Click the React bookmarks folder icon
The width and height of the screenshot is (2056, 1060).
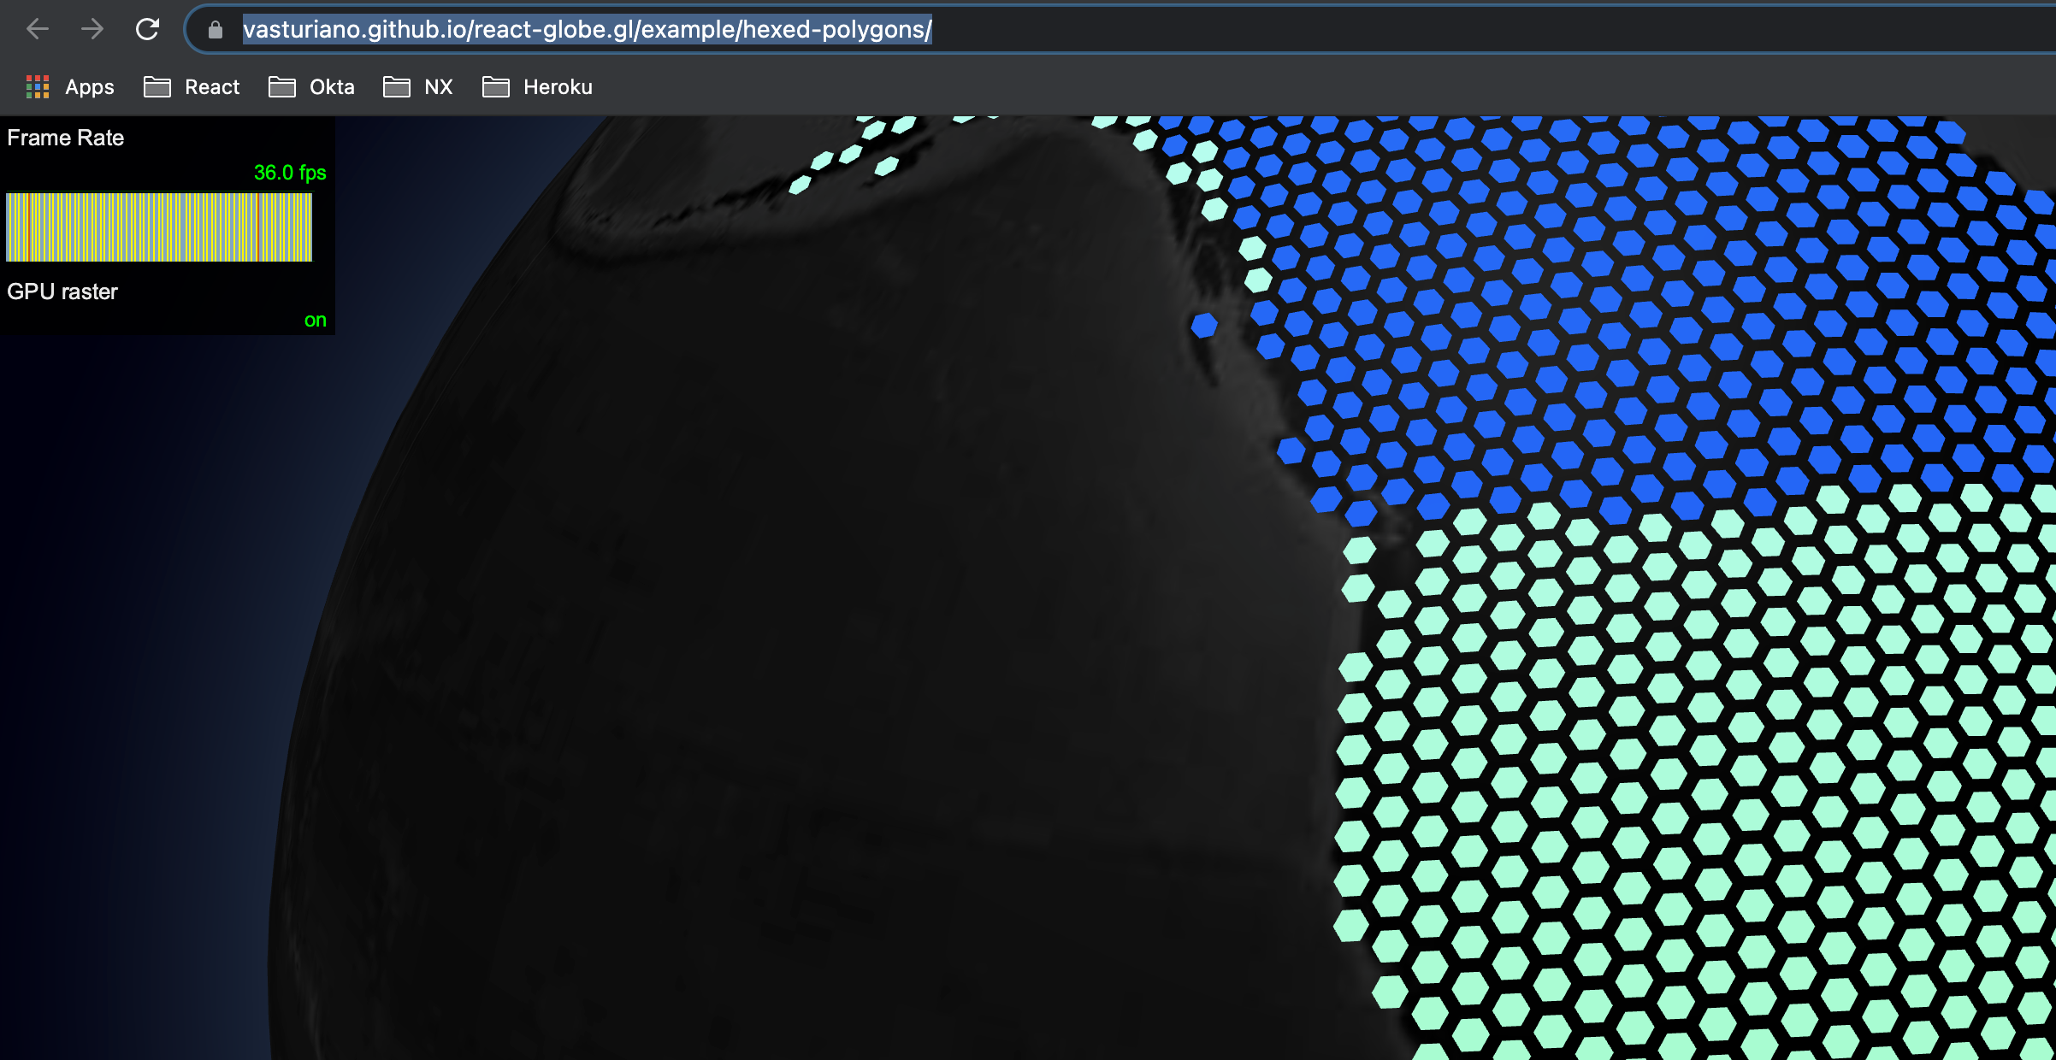157,86
